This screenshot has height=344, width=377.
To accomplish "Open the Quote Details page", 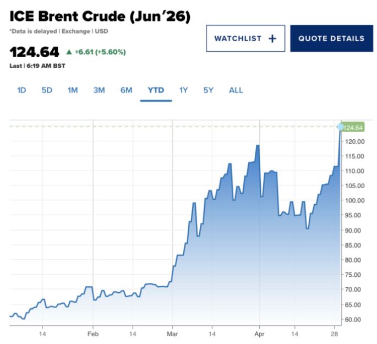I will pyautogui.click(x=331, y=39).
